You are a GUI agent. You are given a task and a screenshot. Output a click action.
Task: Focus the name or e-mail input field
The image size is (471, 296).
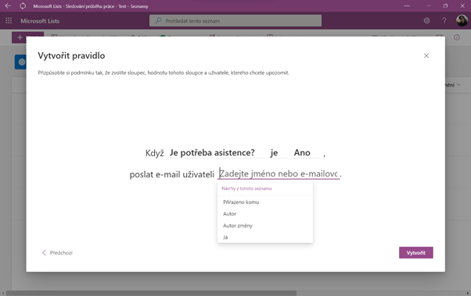279,173
